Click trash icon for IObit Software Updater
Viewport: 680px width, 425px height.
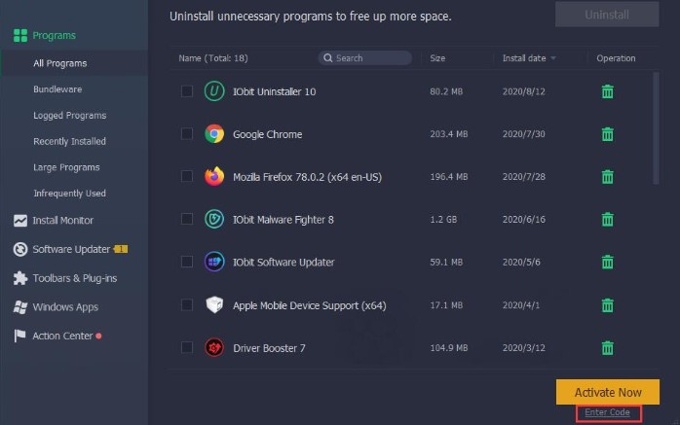click(608, 262)
